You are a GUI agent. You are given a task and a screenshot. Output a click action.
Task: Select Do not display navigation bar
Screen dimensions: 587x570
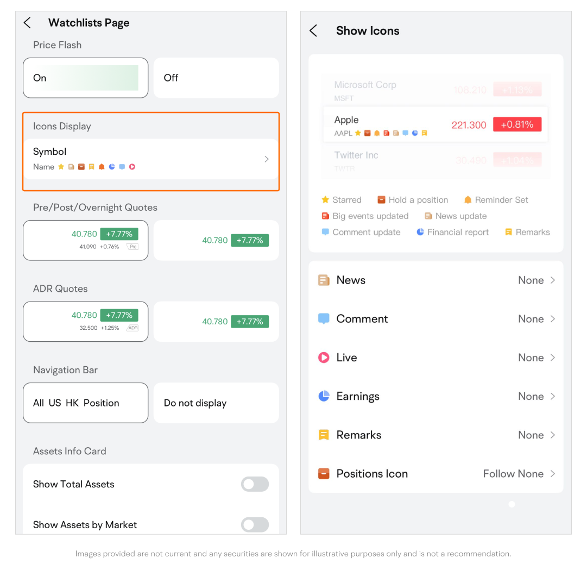(x=216, y=403)
